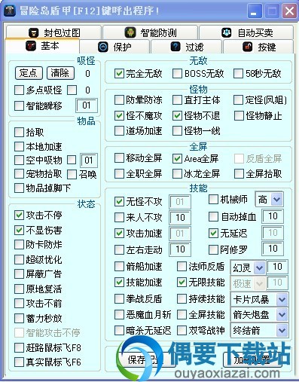The image size is (299, 382).
Task: Click the 智能瞬移 value field 01
Action: [87, 105]
